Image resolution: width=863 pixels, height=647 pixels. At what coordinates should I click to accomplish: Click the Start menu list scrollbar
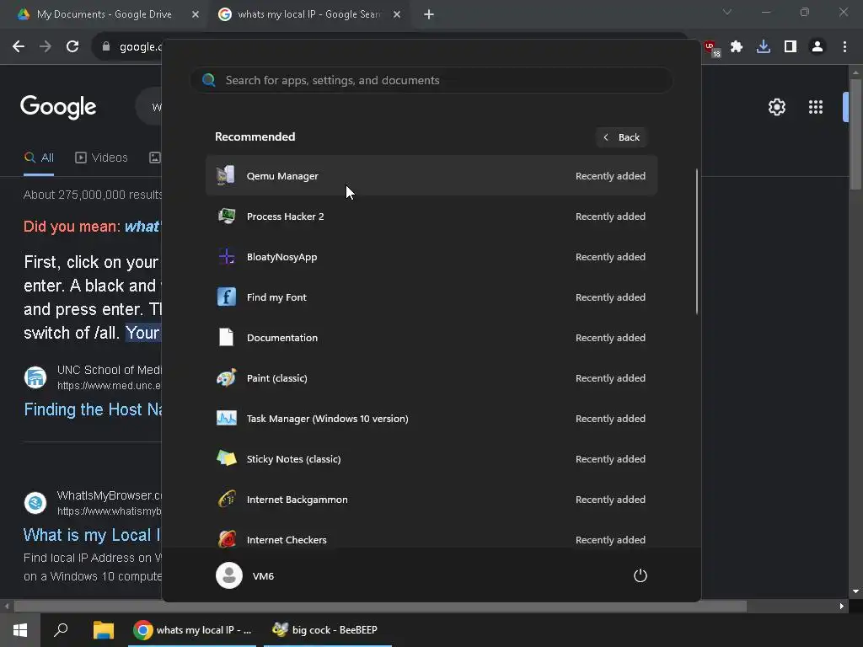pos(697,242)
